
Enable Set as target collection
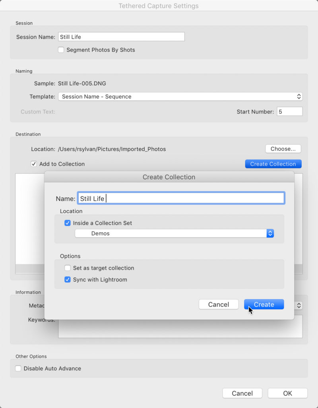(68, 268)
